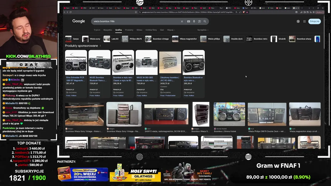The image size is (331, 186).
Task: Expand the Narzędzia options
Action: point(203,30)
